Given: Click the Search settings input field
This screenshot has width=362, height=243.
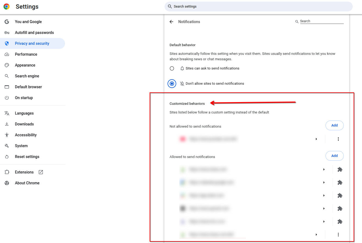Looking at the screenshot, I should (x=258, y=6).
